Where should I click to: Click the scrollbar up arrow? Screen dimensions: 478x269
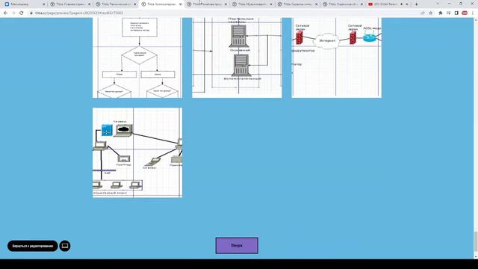[x=476, y=20]
